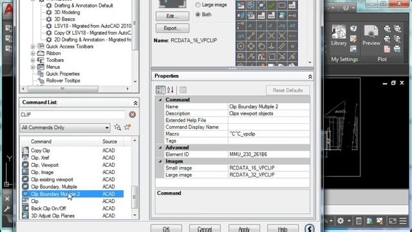The height and width of the screenshot is (232, 412).
Task: Pick the .xz point filter image
Action: (x=292, y=26)
